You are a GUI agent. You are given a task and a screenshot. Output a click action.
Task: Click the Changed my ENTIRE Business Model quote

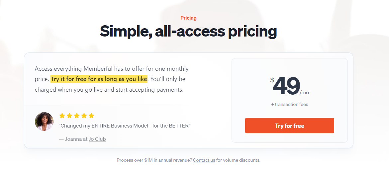(125, 126)
